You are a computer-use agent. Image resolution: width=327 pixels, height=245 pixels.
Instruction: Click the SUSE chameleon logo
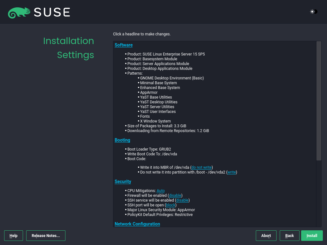(x=19, y=12)
